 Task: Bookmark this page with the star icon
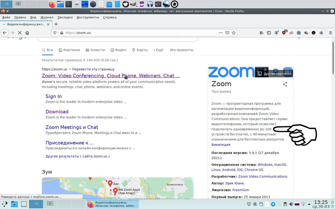234,33
